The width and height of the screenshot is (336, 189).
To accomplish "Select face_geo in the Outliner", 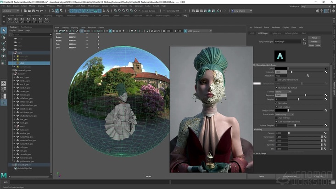I will (x=23, y=119).
